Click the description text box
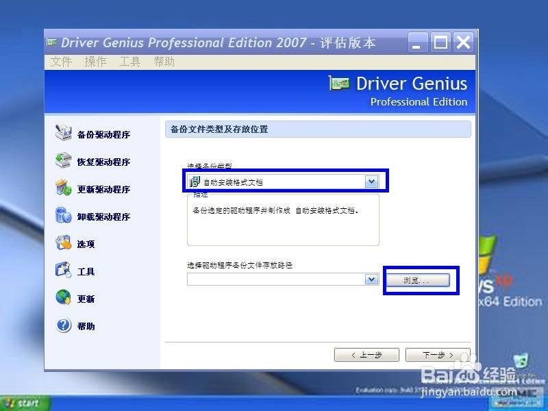Image resolution: width=548 pixels, height=411 pixels. tap(283, 220)
